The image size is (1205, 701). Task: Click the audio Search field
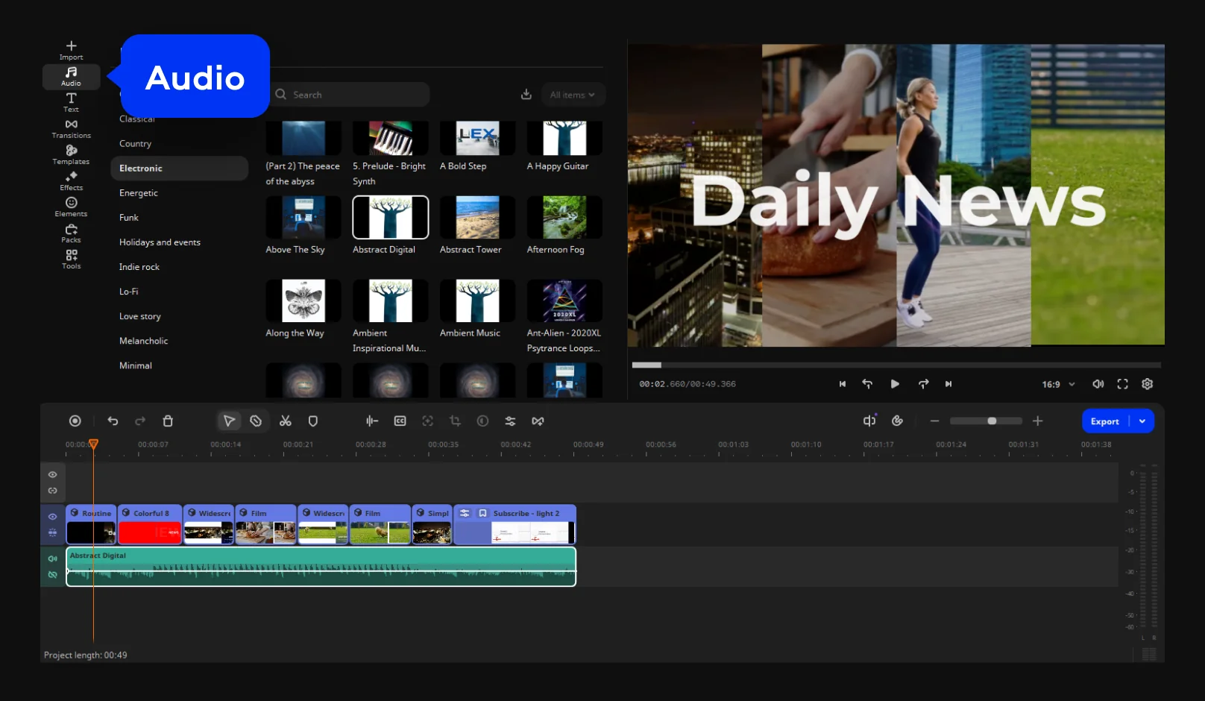(x=350, y=95)
